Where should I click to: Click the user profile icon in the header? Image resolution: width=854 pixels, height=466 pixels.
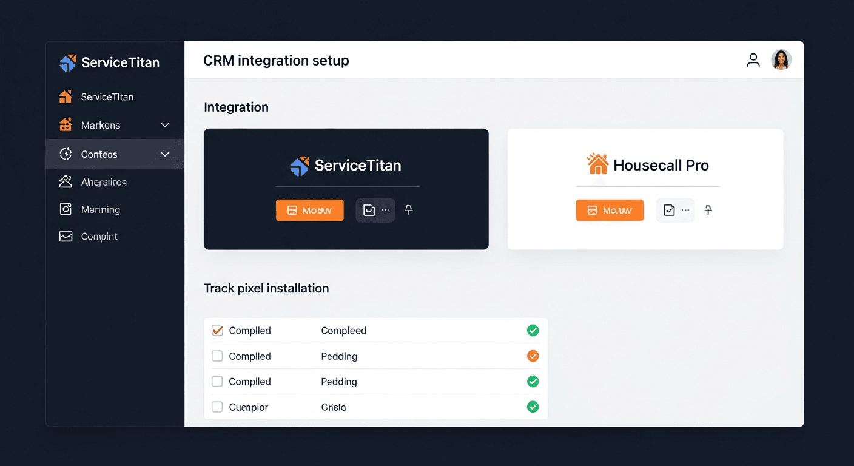[x=753, y=59]
